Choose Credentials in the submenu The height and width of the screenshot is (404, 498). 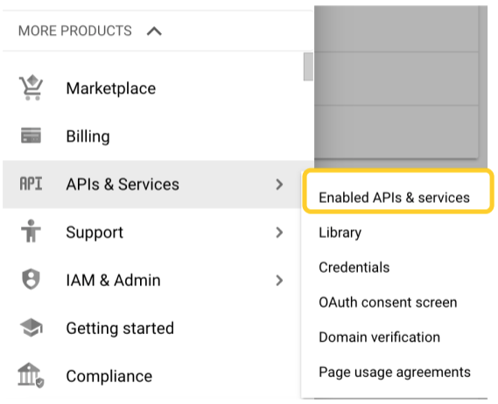[354, 268]
